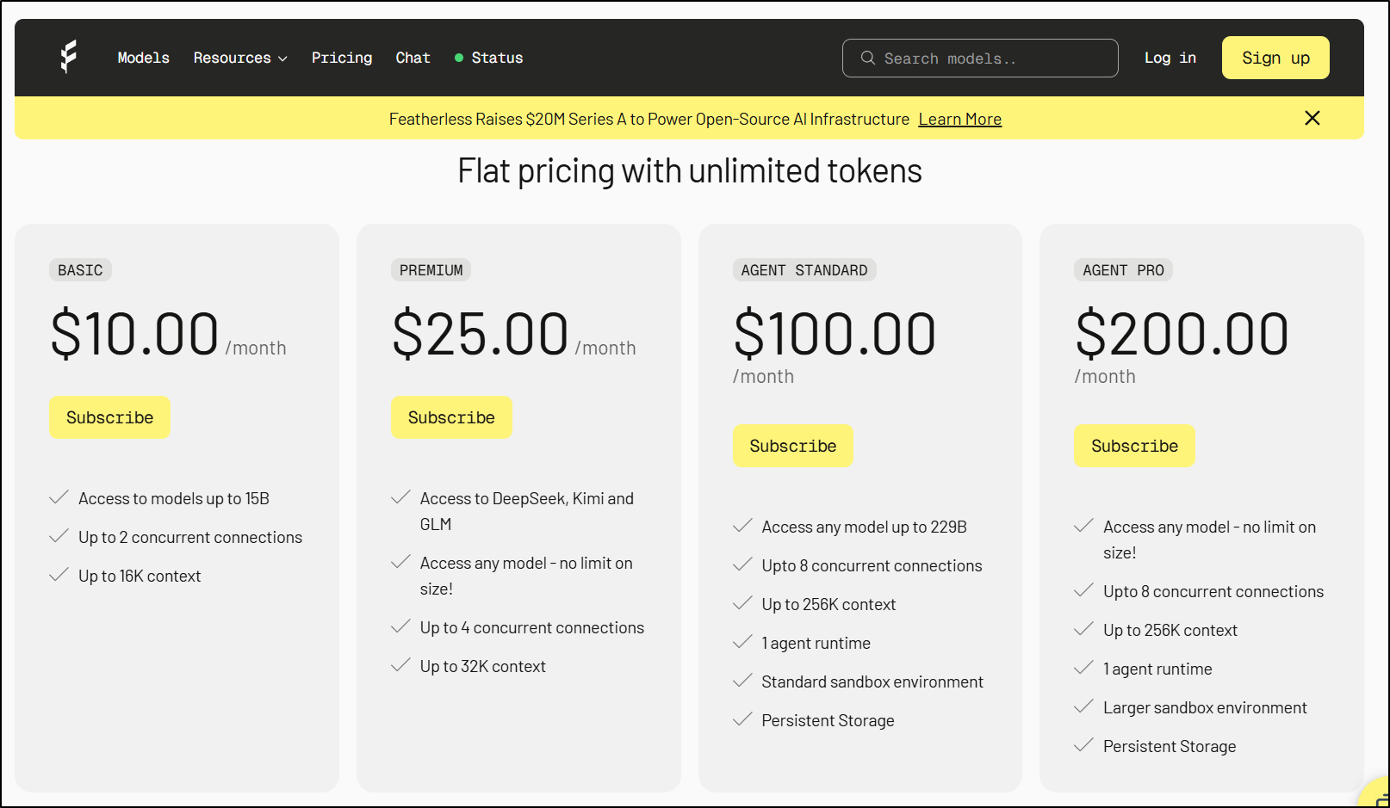Click checkmark beside 'Up to 16K context'
The height and width of the screenshot is (808, 1390).
click(59, 575)
